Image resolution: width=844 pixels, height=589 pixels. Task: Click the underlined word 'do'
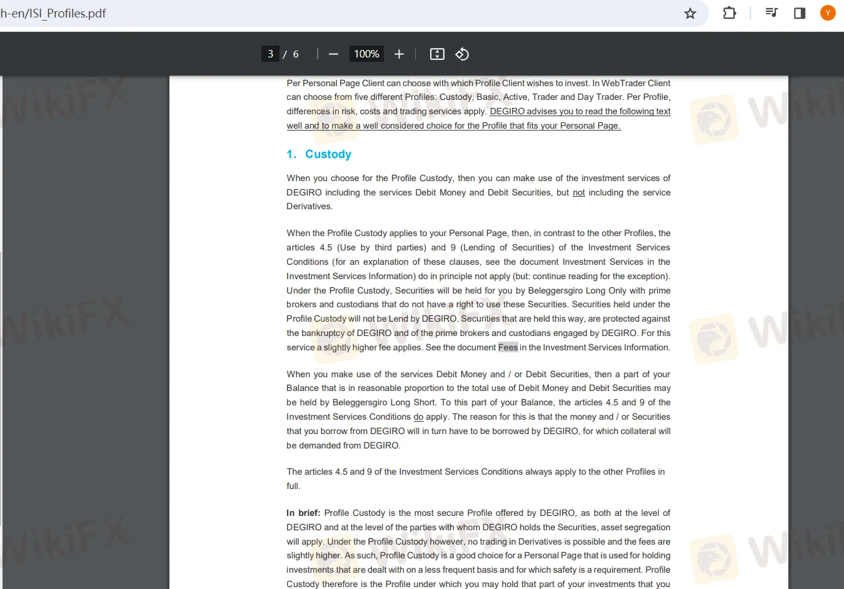click(418, 417)
